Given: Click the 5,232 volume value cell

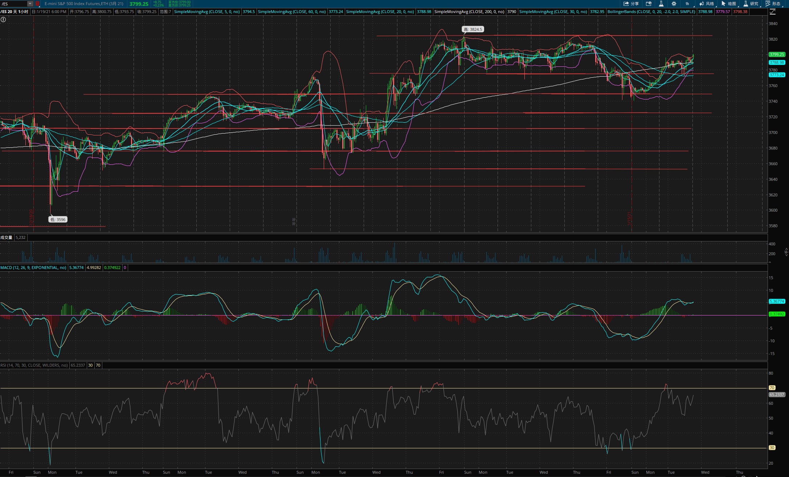Looking at the screenshot, I should tap(20, 237).
